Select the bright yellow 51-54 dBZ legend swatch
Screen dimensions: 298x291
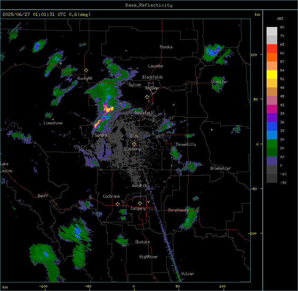pos(272,74)
